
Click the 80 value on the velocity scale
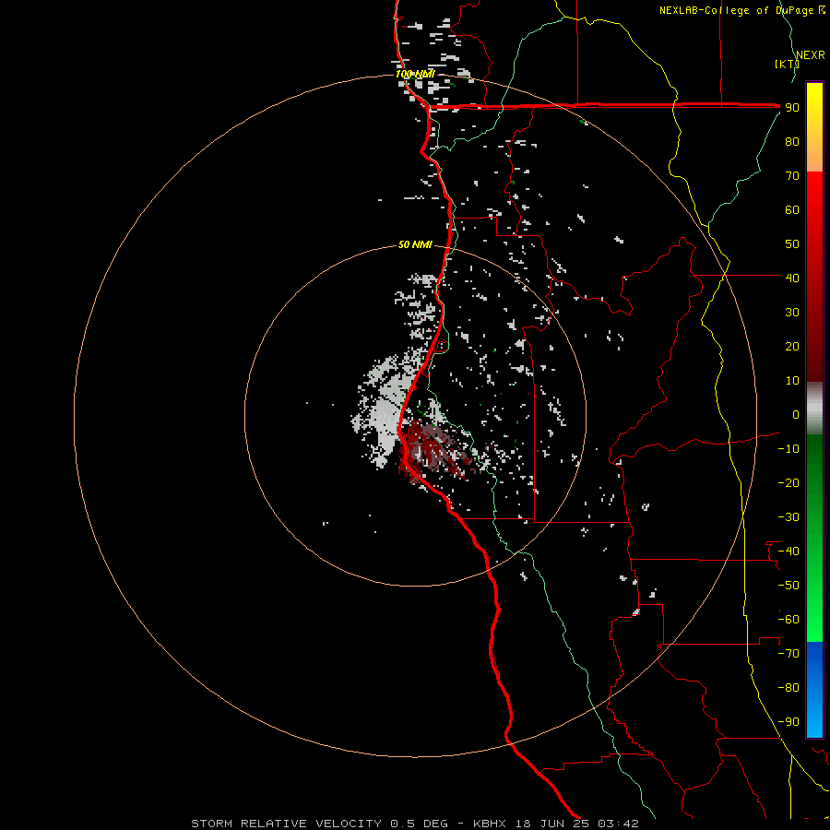pos(792,141)
